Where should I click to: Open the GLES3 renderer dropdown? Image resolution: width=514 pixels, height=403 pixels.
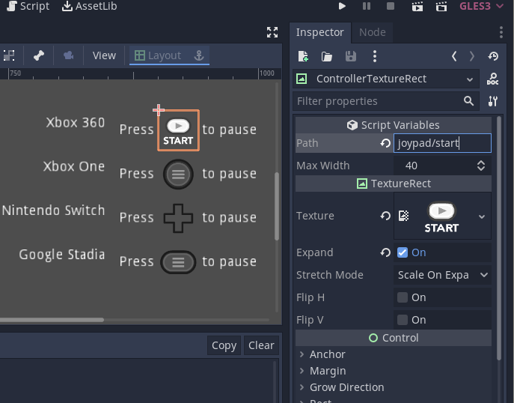481,6
